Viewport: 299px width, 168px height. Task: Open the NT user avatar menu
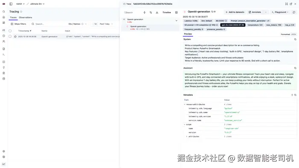point(3,164)
